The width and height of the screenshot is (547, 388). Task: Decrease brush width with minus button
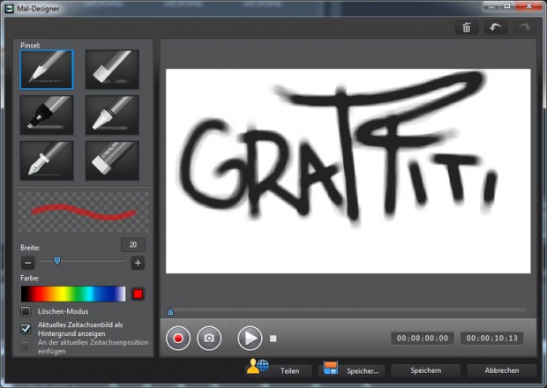click(28, 263)
